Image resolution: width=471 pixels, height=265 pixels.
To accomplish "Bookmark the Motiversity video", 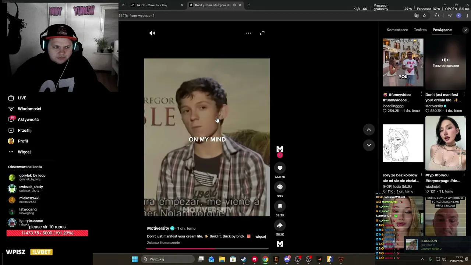I will click(280, 206).
